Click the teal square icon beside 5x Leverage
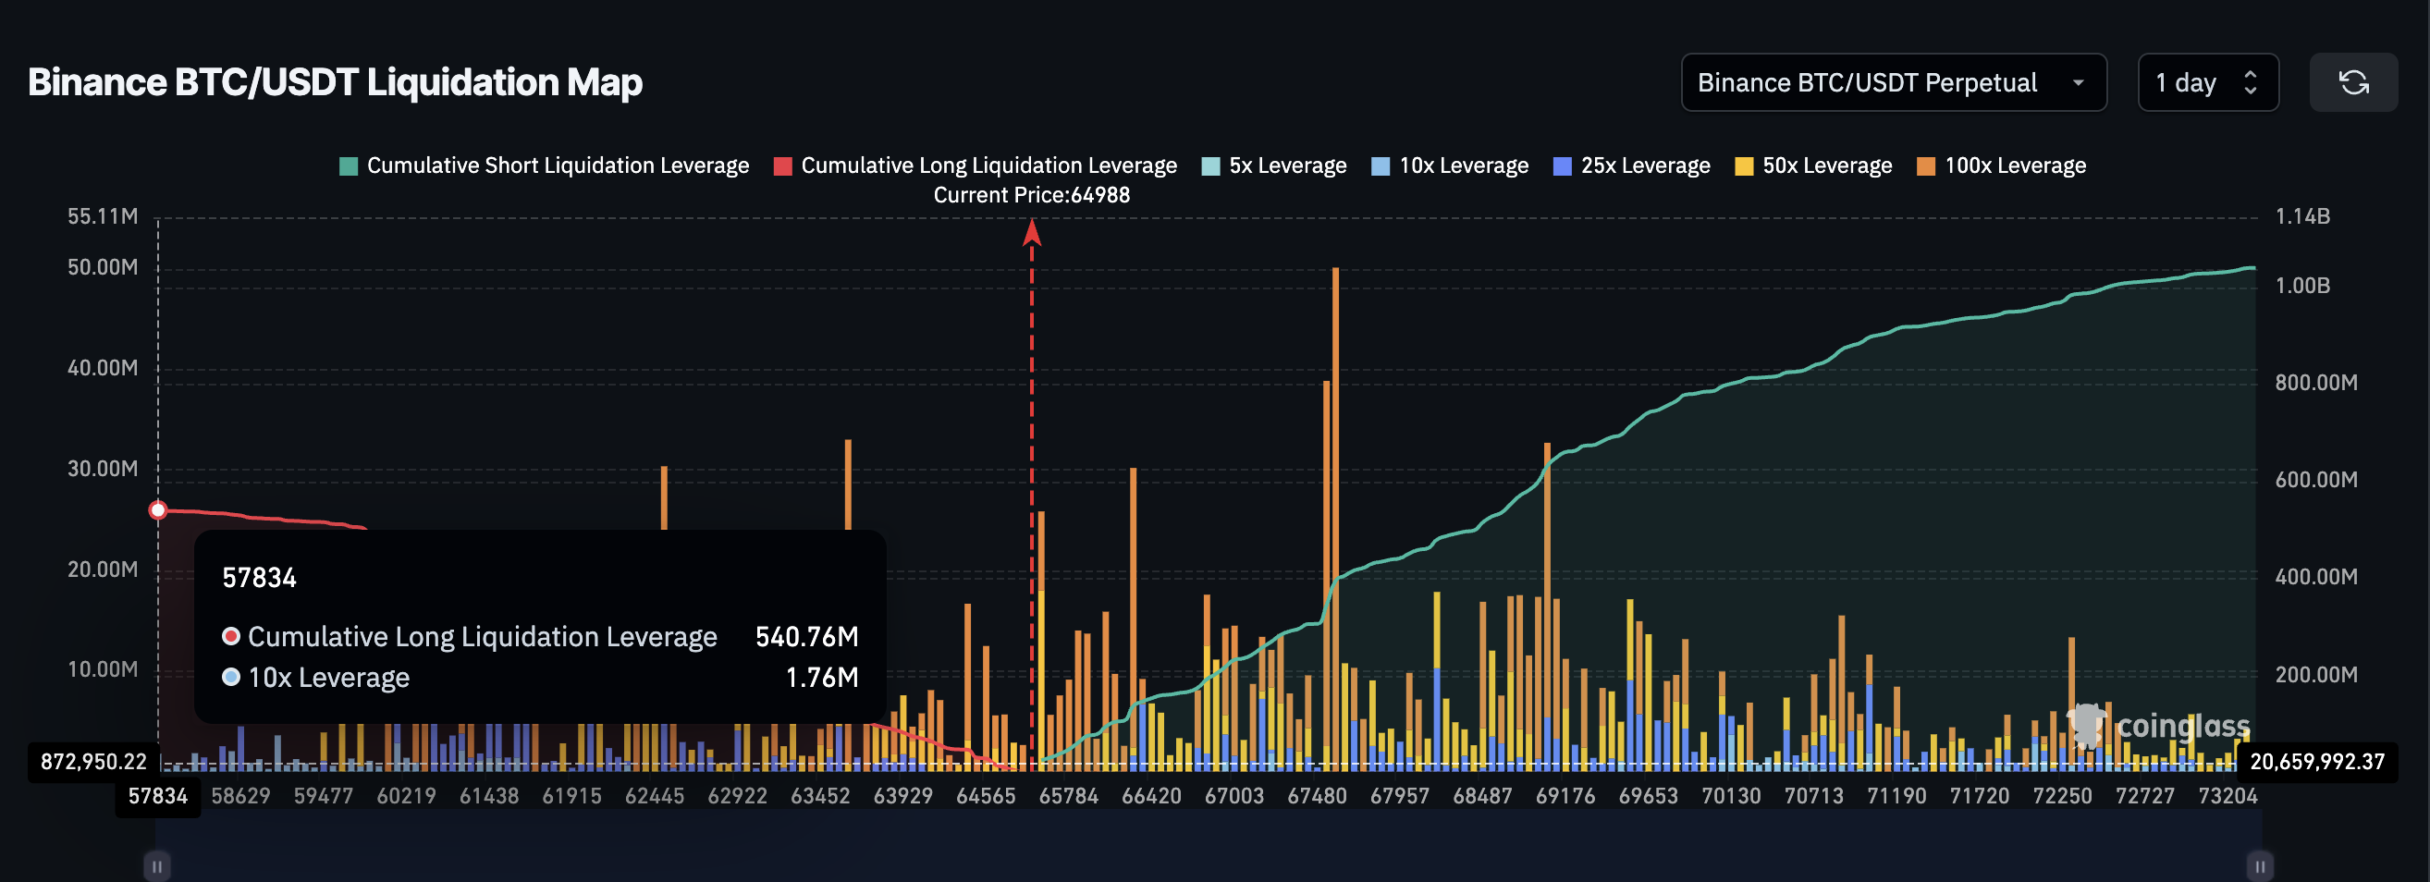 [1210, 165]
